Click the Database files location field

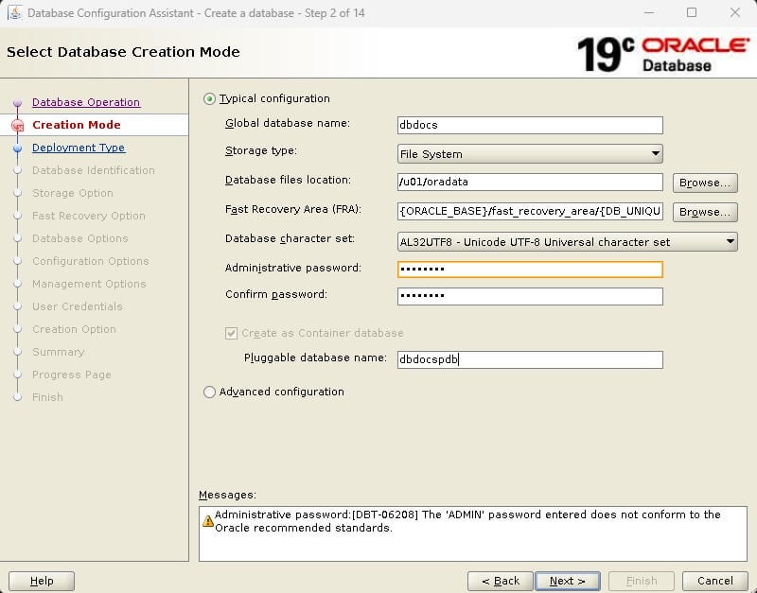(x=530, y=182)
